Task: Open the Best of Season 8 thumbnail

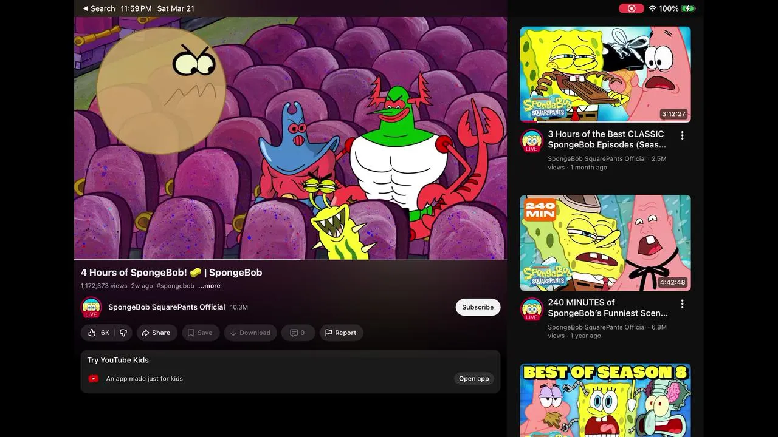Action: (x=605, y=400)
